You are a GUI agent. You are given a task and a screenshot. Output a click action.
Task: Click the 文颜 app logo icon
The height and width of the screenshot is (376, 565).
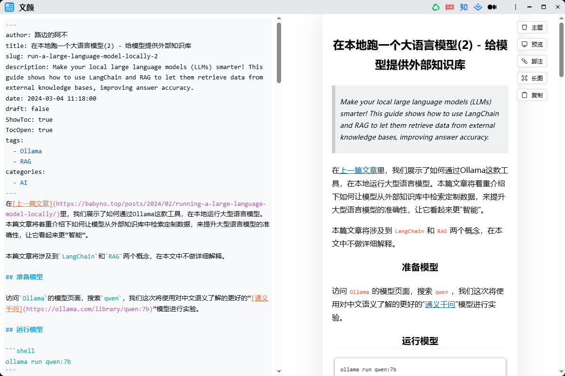pyautogui.click(x=9, y=8)
